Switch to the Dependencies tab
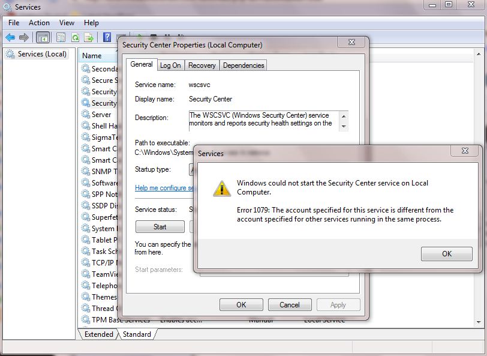Image resolution: width=487 pixels, height=356 pixels. coord(243,65)
